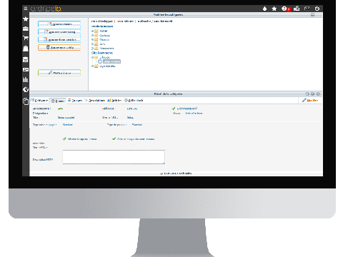This screenshot has width=343, height=257.
Task: Expand the first folder in the upper tree group
Action: [92, 31]
